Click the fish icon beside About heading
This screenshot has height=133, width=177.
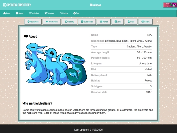click(26, 36)
